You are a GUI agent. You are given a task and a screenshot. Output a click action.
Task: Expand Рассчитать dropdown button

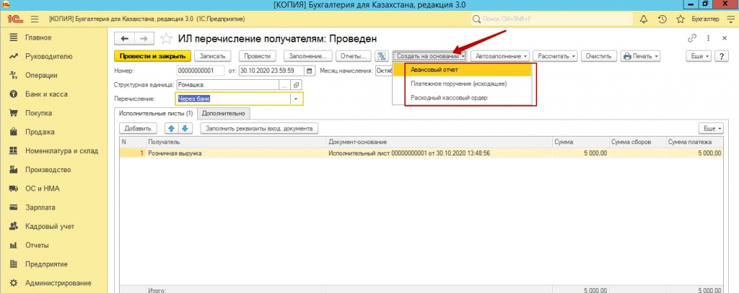point(555,56)
